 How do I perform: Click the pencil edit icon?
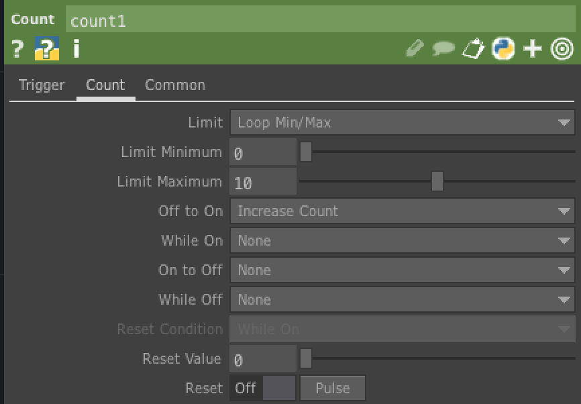(415, 49)
